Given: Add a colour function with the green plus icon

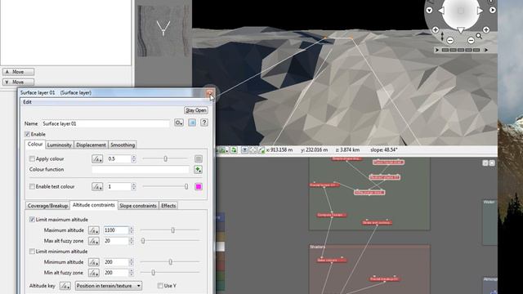Looking at the screenshot, I should [x=198, y=169].
